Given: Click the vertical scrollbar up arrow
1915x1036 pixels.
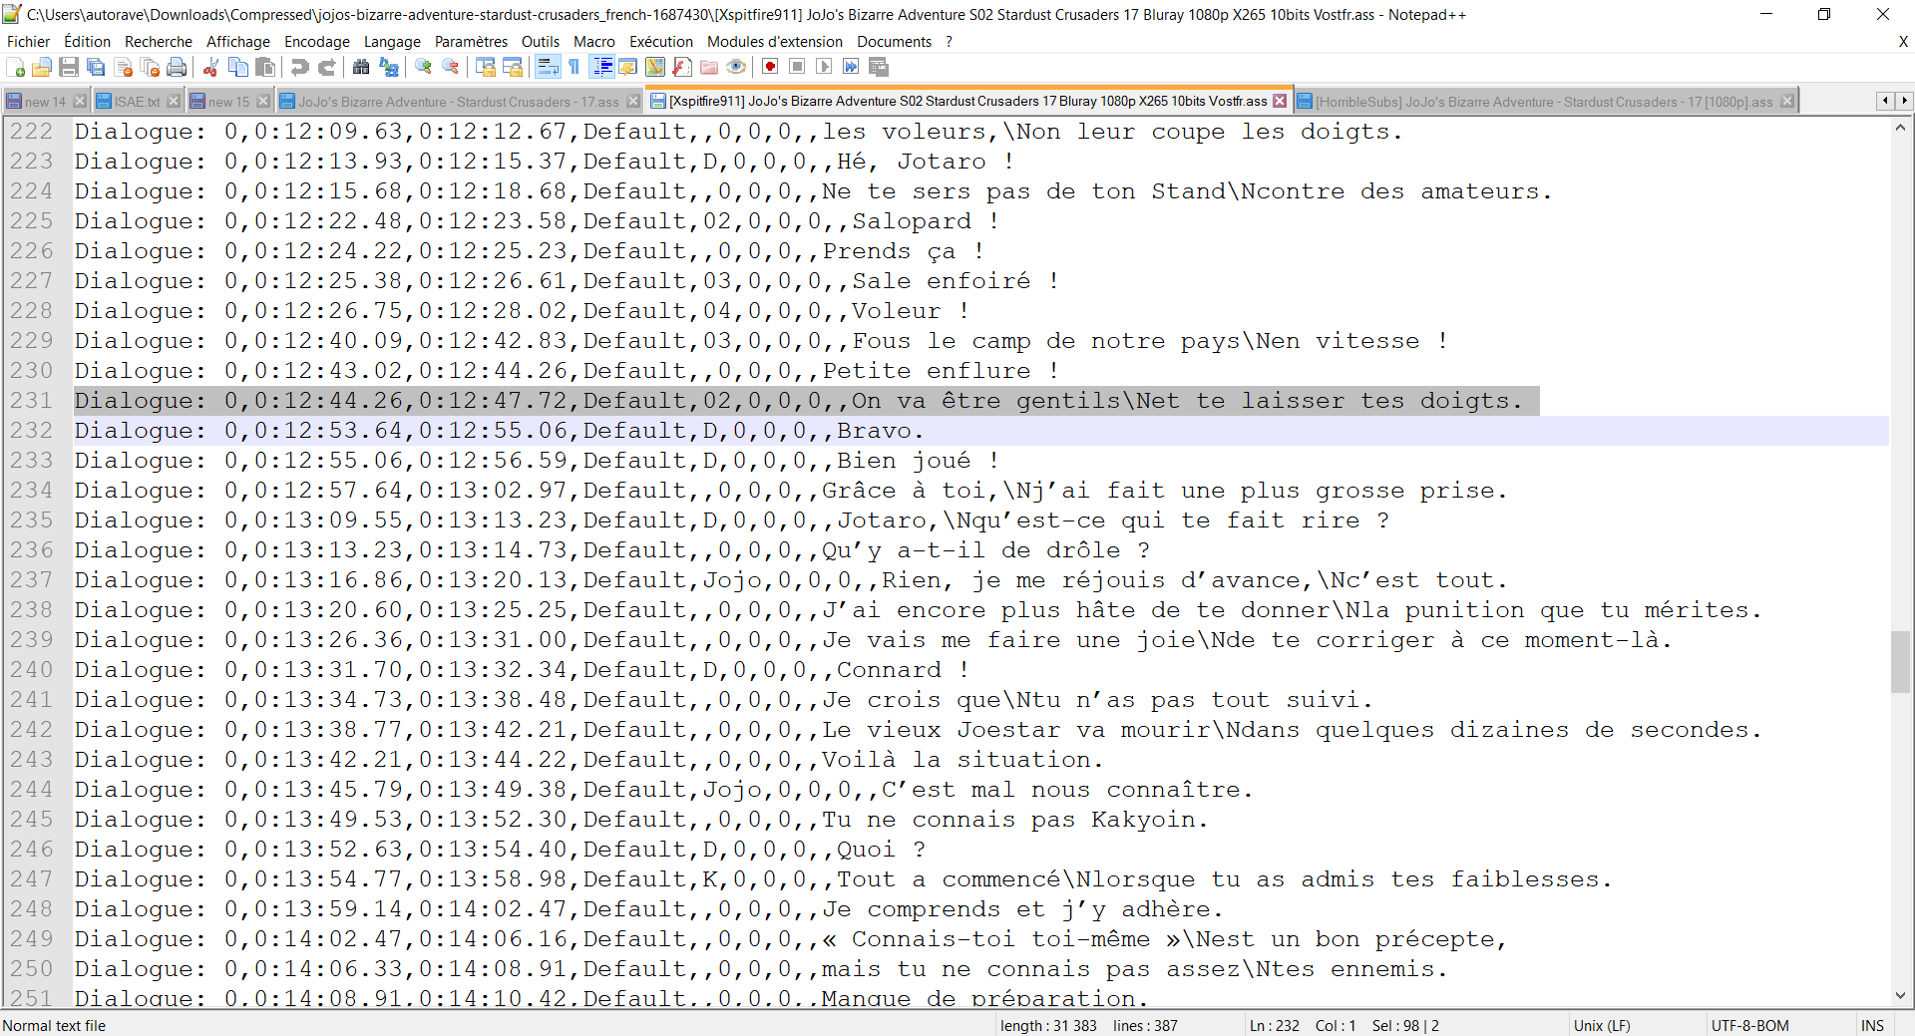Looking at the screenshot, I should [1900, 128].
